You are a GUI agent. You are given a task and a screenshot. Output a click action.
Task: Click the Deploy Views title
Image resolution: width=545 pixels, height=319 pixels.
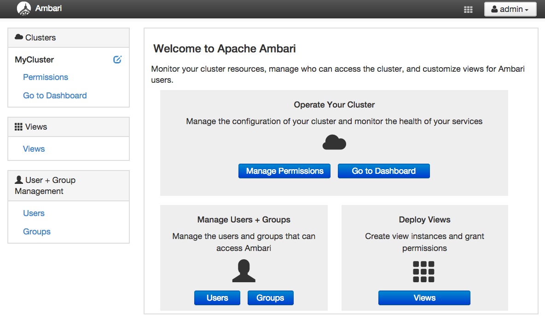[425, 220]
